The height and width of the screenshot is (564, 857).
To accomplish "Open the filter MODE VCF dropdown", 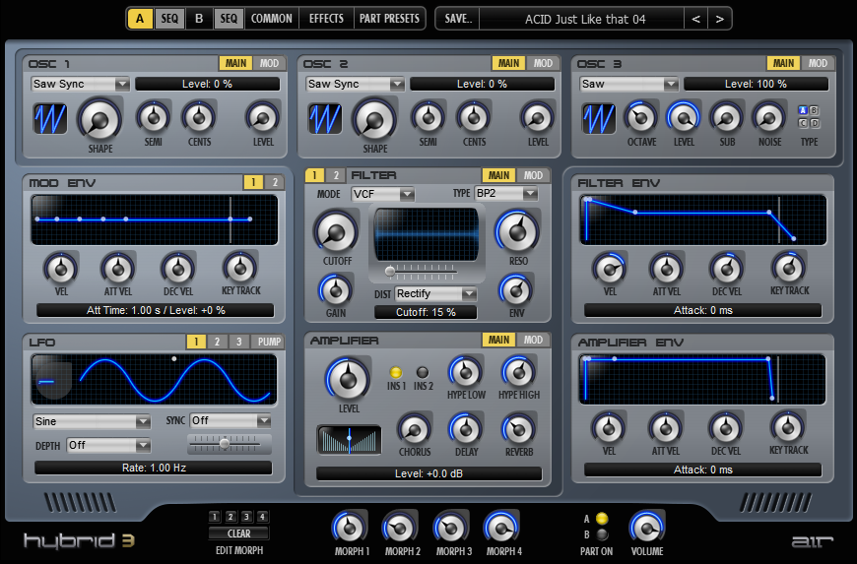I will coord(382,194).
